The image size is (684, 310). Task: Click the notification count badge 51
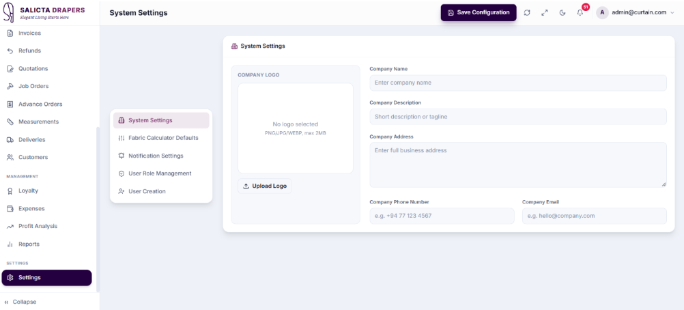[x=586, y=7]
